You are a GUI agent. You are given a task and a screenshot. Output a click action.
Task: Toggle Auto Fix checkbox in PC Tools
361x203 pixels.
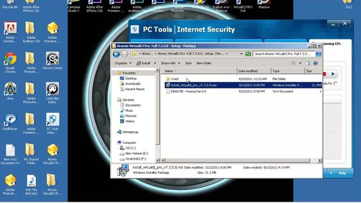[336, 83]
